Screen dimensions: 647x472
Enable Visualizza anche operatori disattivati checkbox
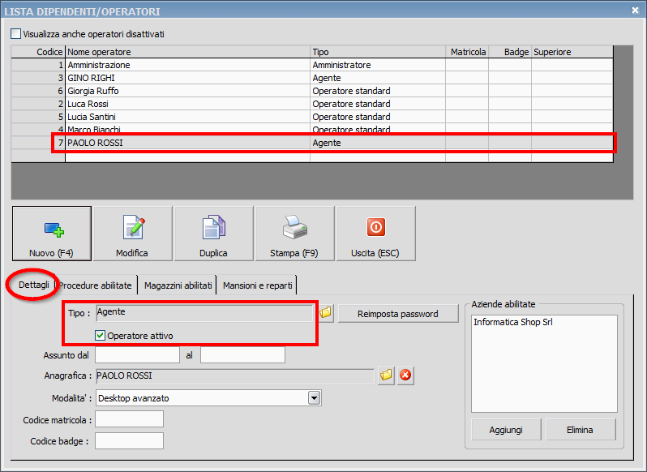pos(16,35)
